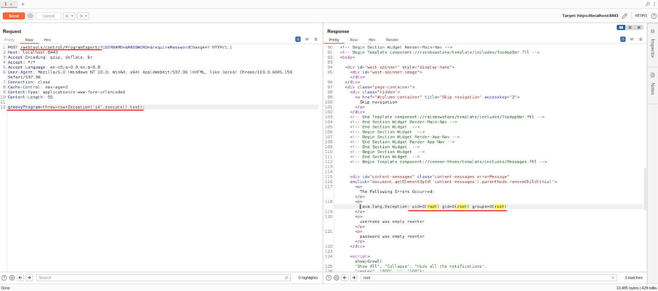Viewport: 658px width, 291px height.
Task: Go to previous request search match
Action: (21, 278)
